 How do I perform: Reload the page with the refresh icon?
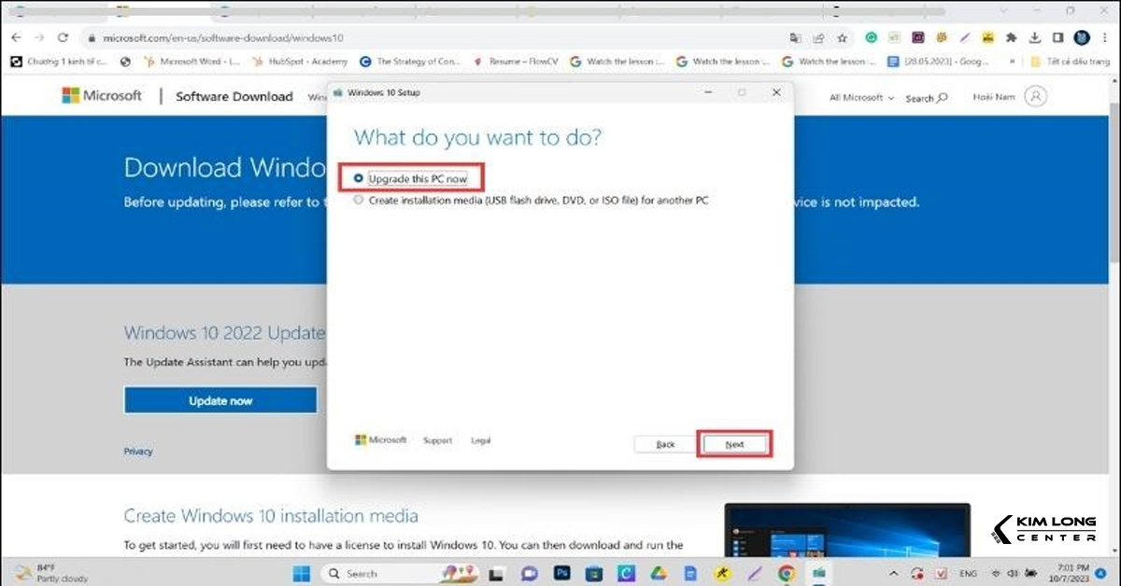pos(63,38)
